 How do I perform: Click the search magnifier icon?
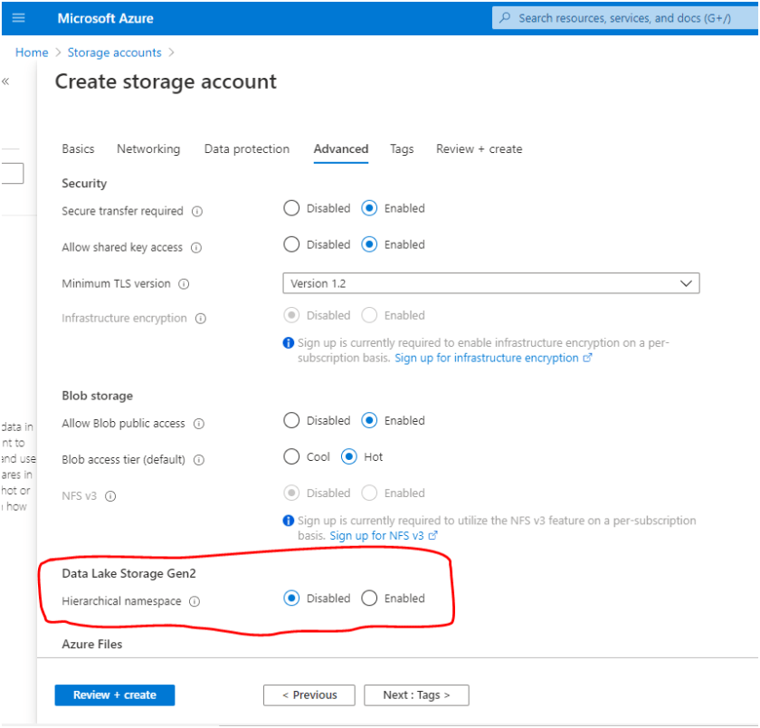click(x=505, y=18)
